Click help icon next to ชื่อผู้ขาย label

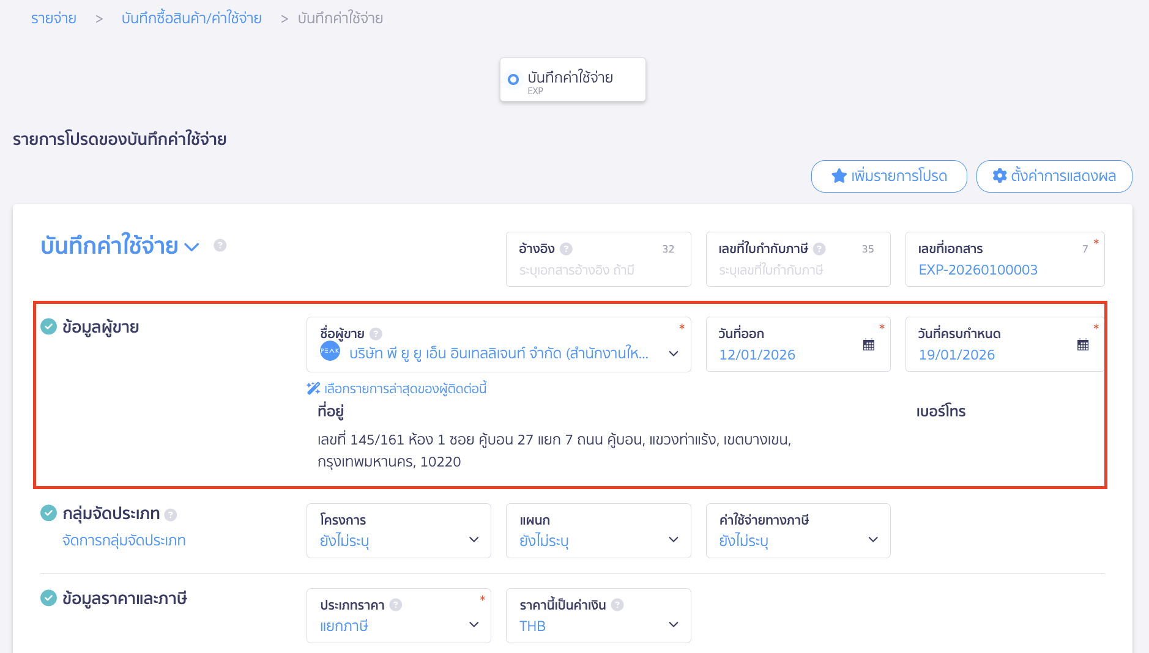(x=377, y=333)
